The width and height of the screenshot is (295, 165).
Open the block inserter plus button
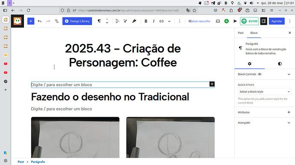click(31, 21)
